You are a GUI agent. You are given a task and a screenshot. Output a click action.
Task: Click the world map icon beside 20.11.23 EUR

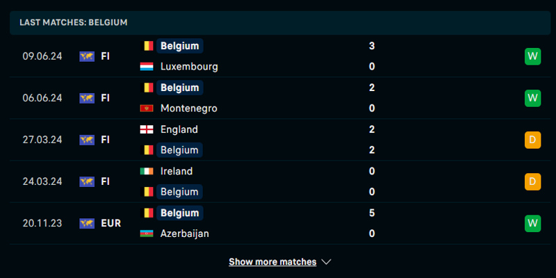click(87, 223)
